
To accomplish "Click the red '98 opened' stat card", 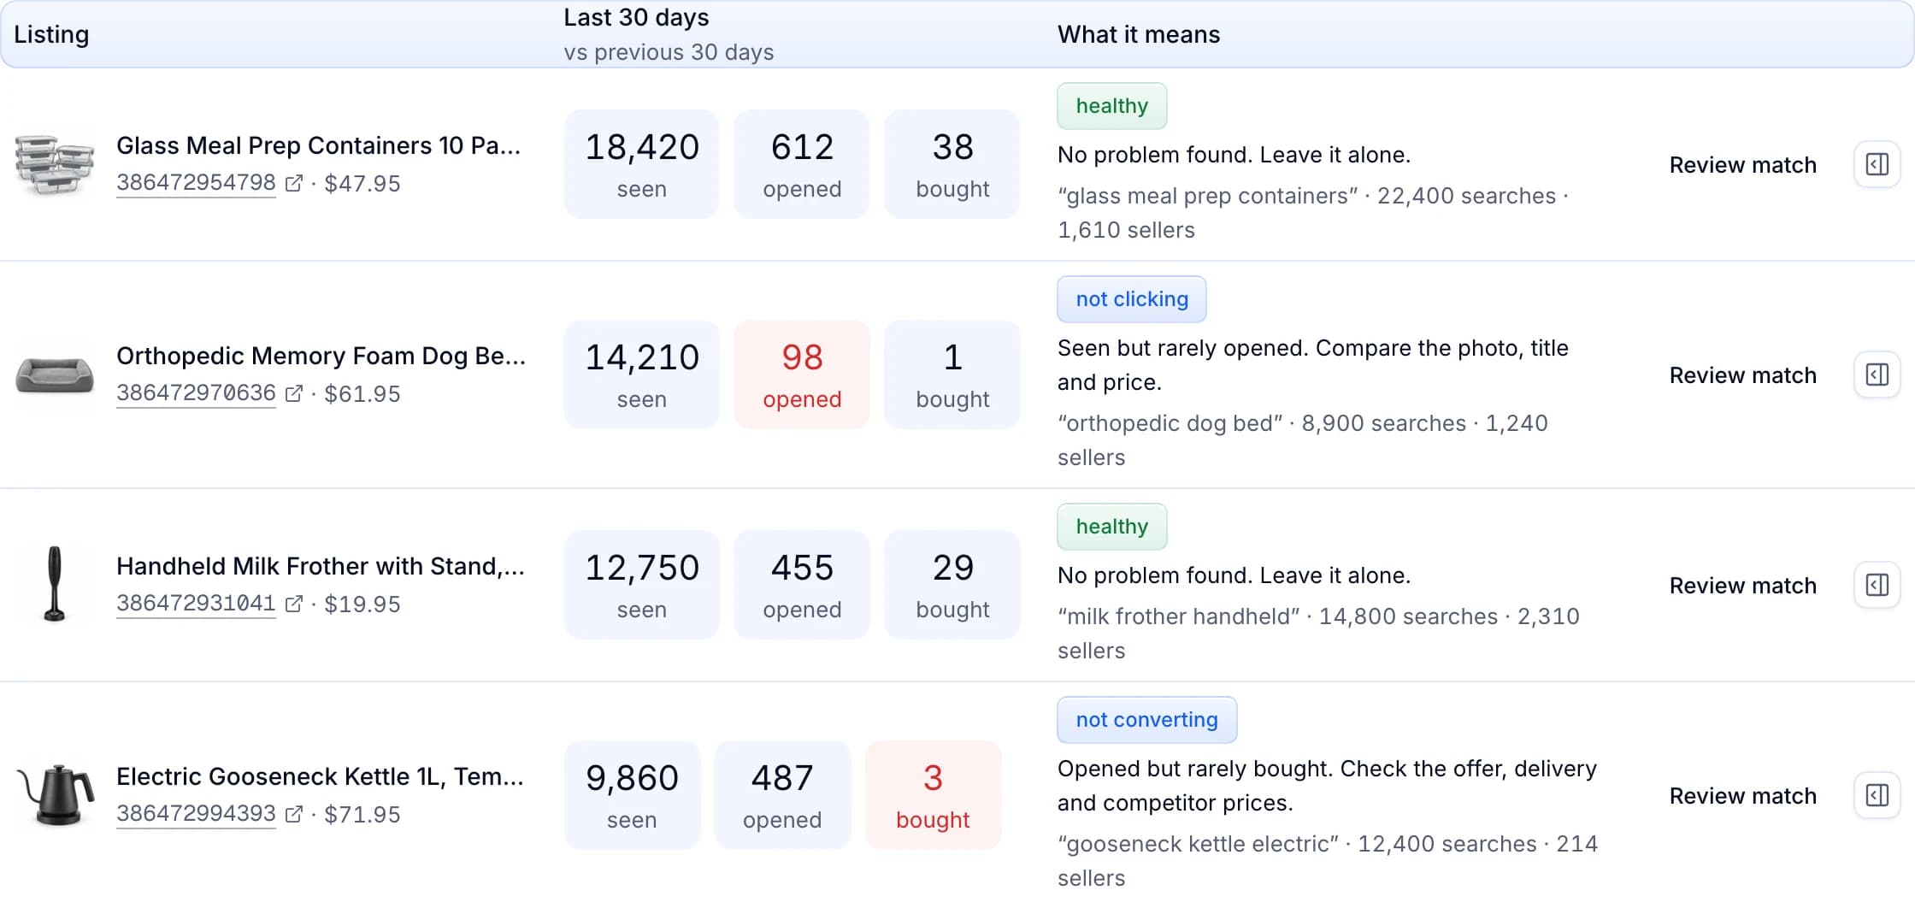I will [802, 374].
